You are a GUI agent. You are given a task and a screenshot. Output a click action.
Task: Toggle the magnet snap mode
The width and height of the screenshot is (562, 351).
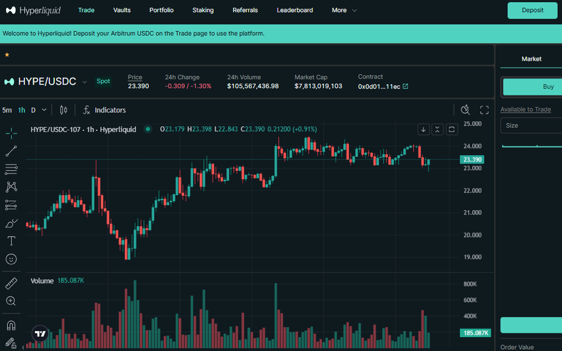[x=11, y=326]
